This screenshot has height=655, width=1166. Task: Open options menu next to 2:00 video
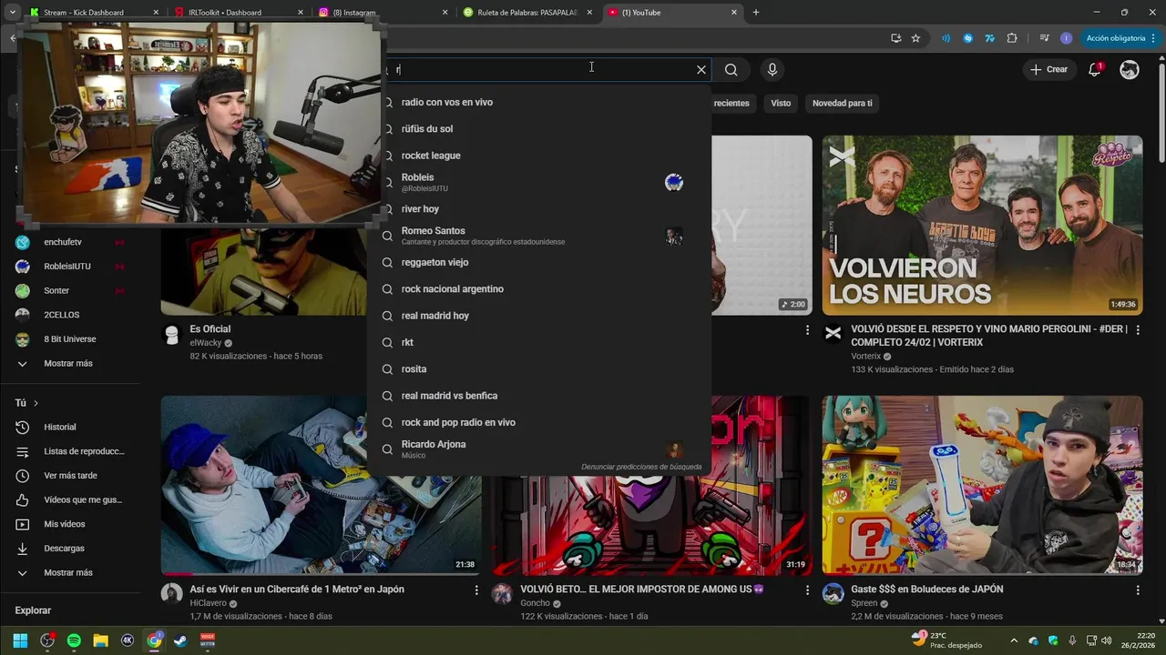(807, 330)
